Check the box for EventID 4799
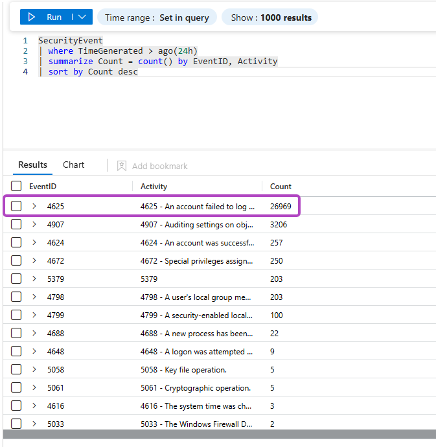This screenshot has width=436, height=447. coord(16,315)
